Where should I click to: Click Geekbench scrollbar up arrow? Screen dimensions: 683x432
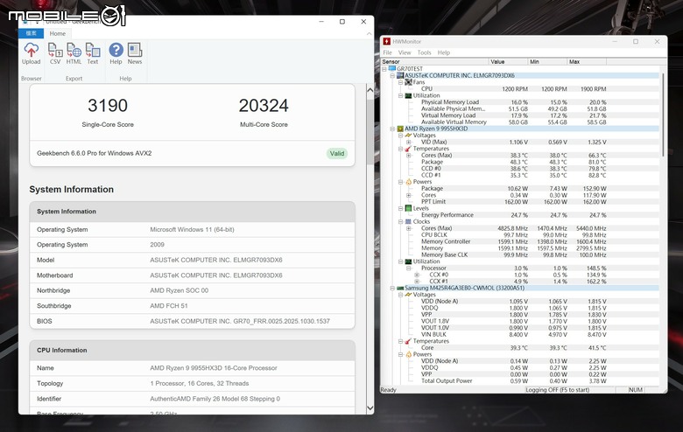coord(370,90)
